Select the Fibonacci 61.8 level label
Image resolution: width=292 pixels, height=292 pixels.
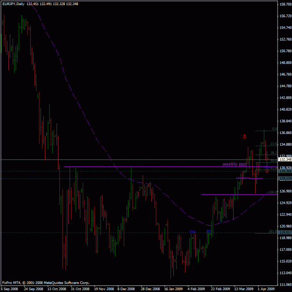click(x=274, y=168)
